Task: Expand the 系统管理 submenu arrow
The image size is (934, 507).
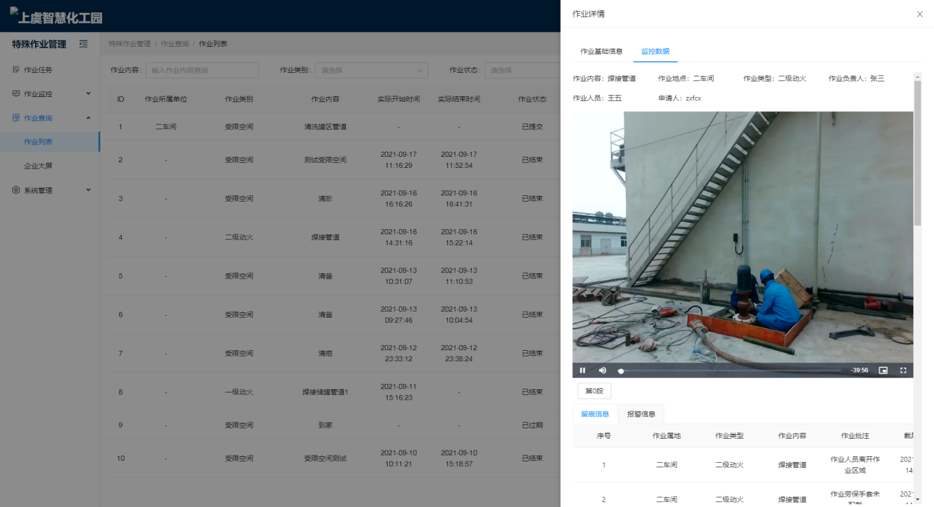Action: pos(89,190)
